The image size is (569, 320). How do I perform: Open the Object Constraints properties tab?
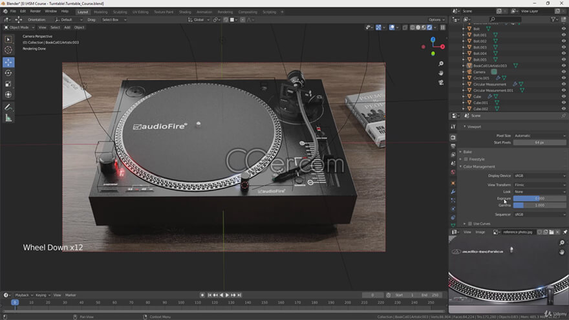(x=453, y=218)
